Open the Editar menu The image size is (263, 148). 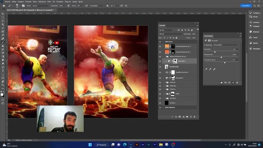coord(14,2)
